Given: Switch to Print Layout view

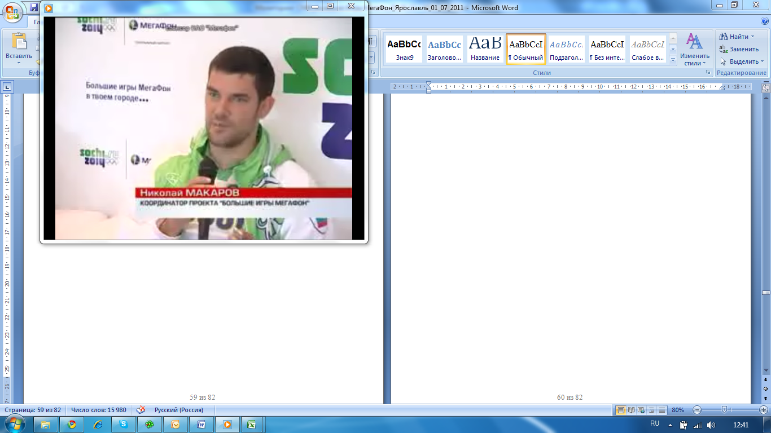Looking at the screenshot, I should 621,410.
